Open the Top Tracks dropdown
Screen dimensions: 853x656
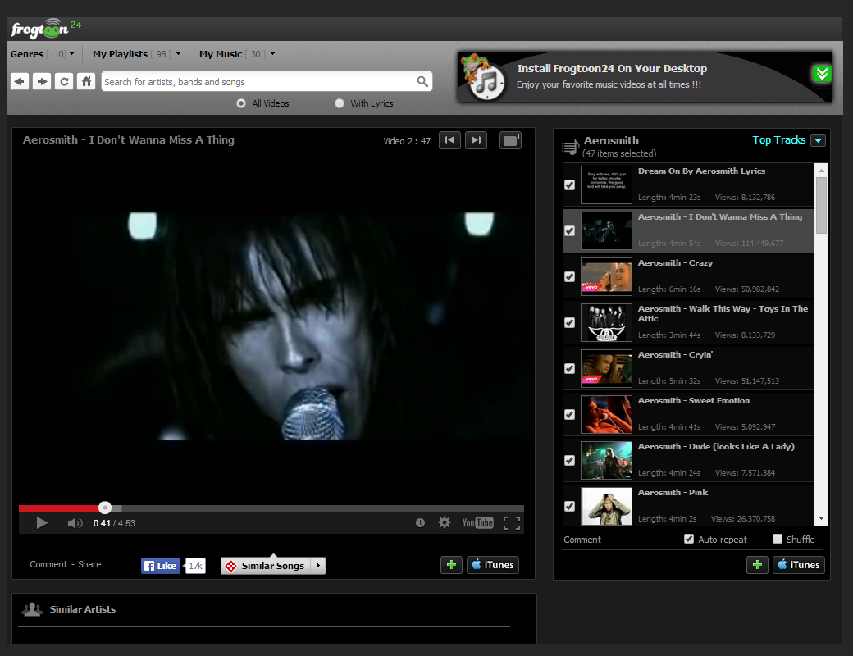[817, 140]
